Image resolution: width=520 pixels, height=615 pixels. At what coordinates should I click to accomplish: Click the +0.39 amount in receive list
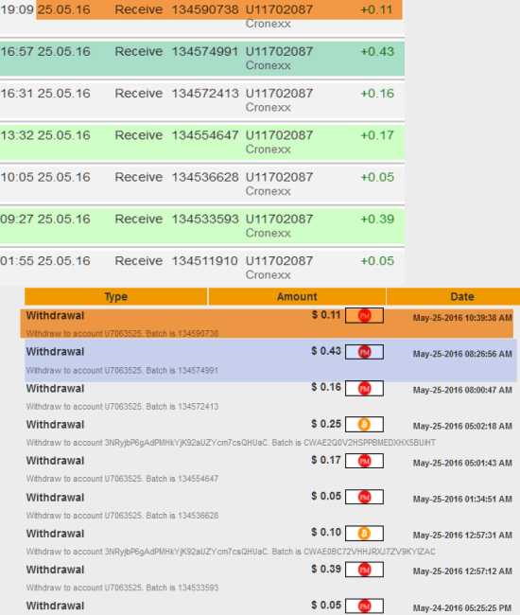377,219
